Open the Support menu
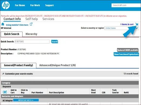141x105 pixels. pos(49,5)
